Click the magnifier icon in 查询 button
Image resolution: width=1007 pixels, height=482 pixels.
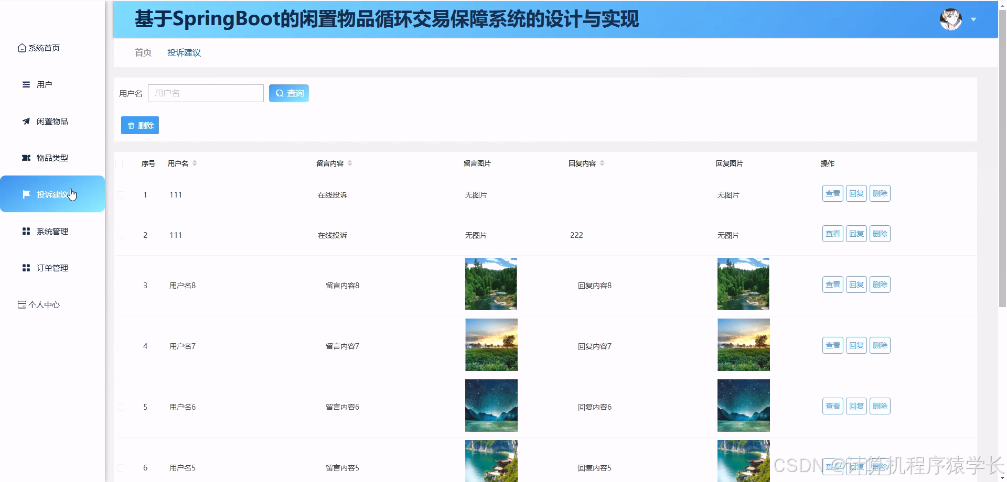coord(280,93)
